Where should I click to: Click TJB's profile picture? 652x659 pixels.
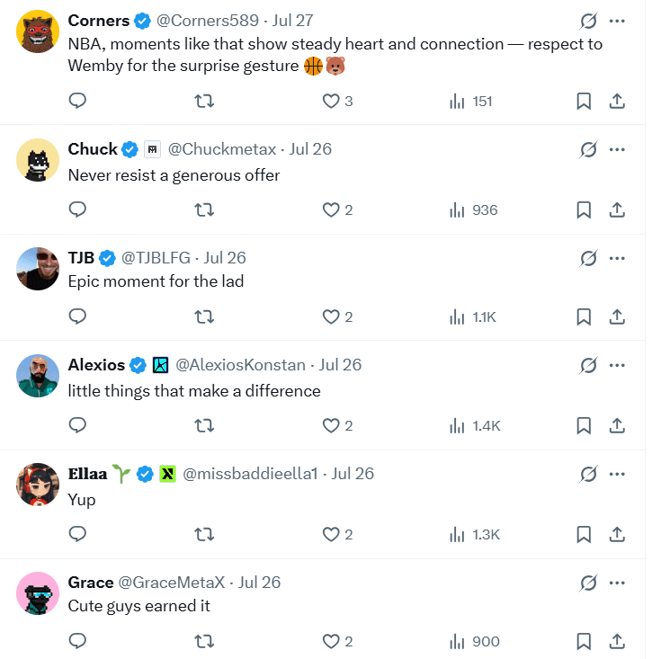[38, 268]
